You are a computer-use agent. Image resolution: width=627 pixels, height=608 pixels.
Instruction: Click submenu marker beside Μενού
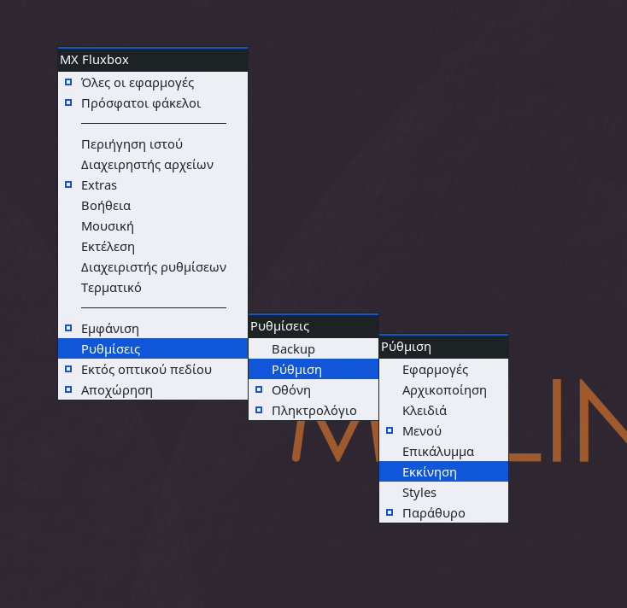pyautogui.click(x=390, y=430)
